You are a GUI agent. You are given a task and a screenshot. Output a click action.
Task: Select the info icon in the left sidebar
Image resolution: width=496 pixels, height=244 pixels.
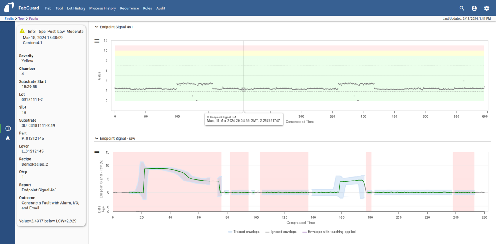pyautogui.click(x=8, y=128)
